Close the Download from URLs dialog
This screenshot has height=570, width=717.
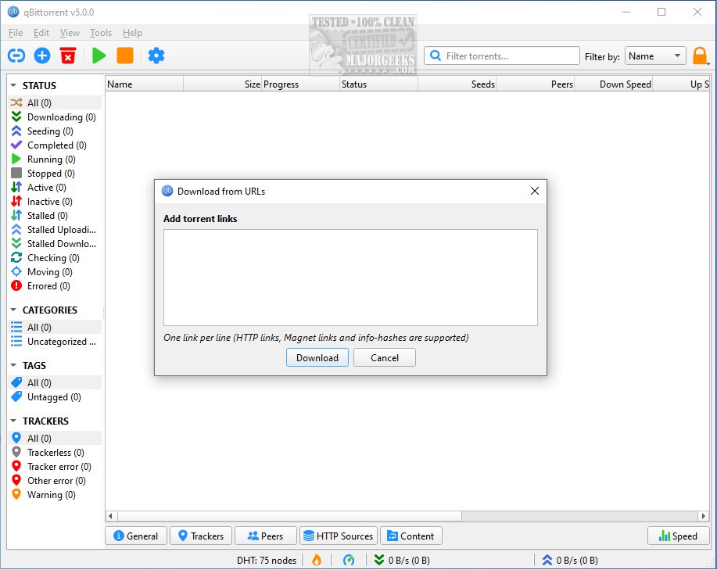535,191
